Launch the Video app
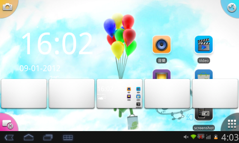The width and height of the screenshot is (239, 143). point(204,45)
